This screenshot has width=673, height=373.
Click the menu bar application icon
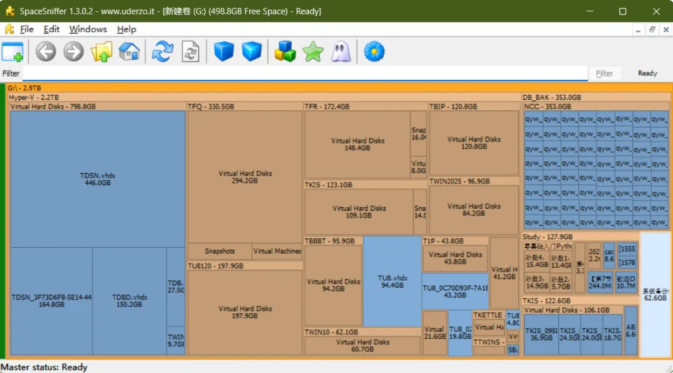9,29
